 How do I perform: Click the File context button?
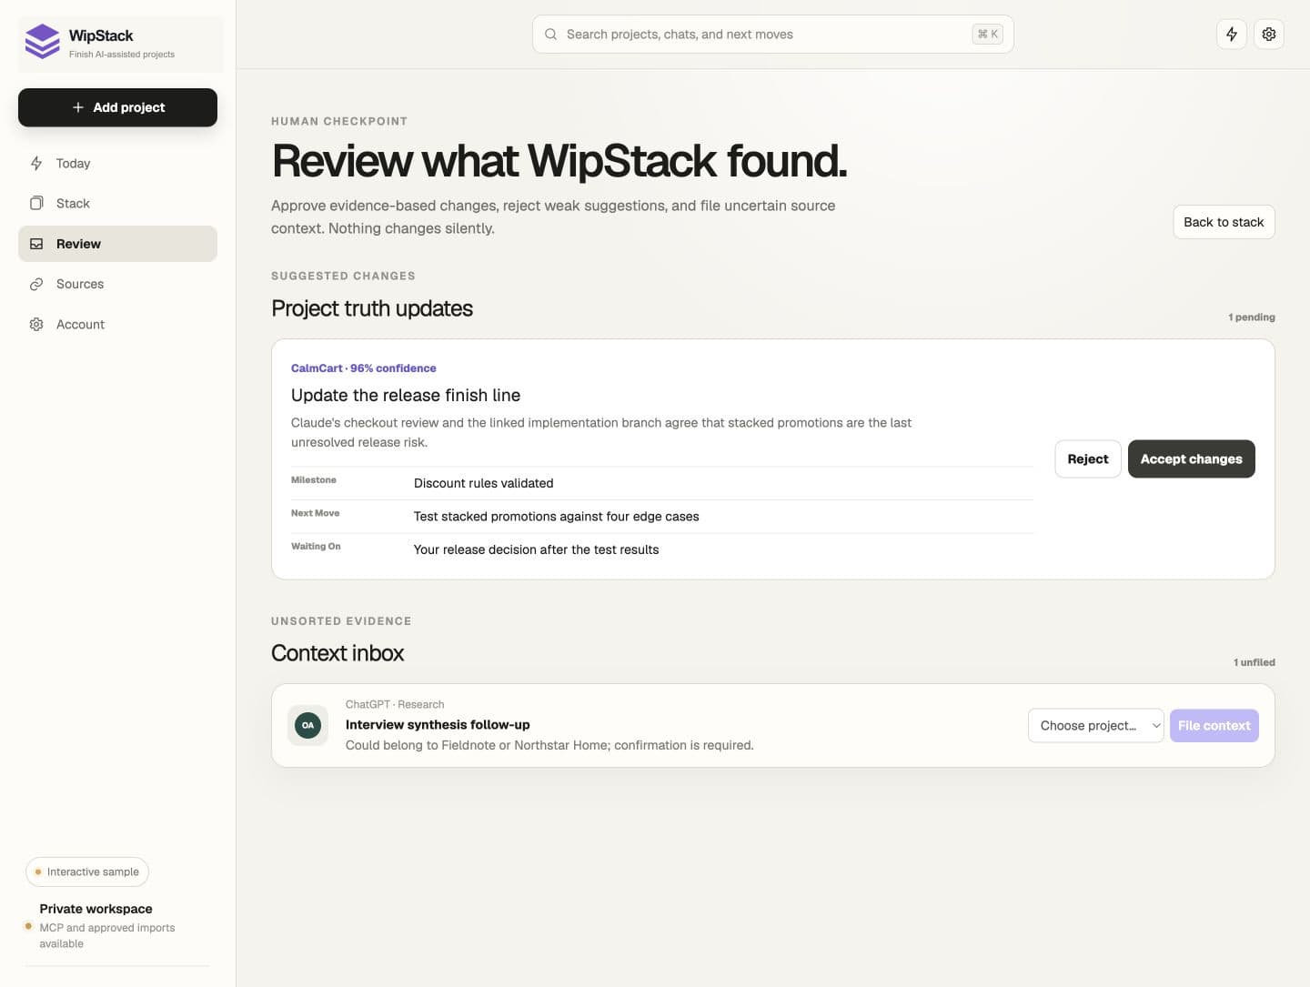click(1214, 726)
